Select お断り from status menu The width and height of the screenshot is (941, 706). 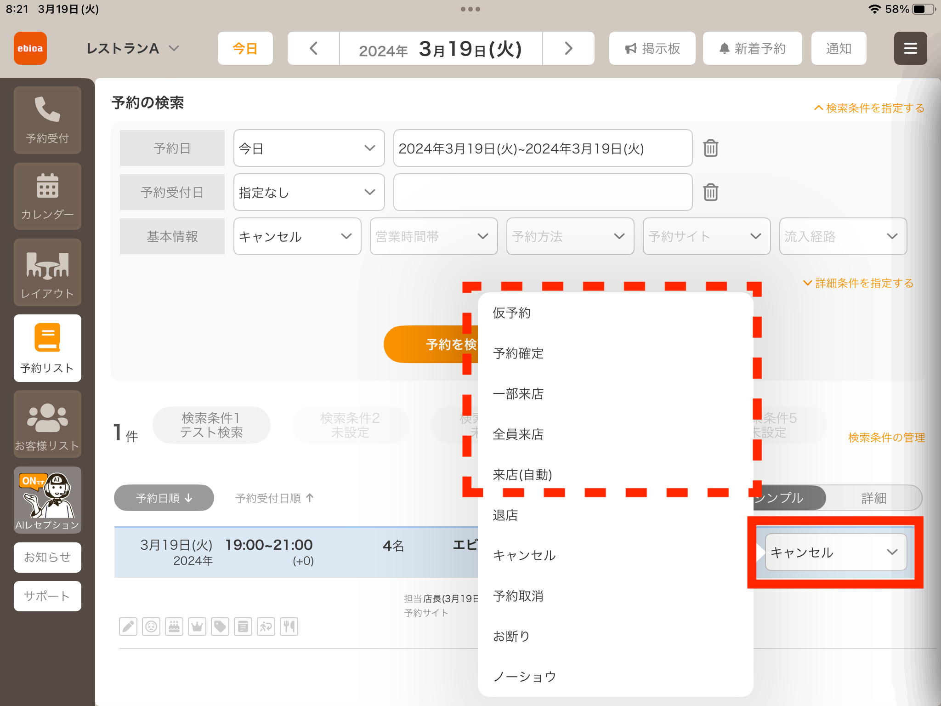[x=615, y=637]
